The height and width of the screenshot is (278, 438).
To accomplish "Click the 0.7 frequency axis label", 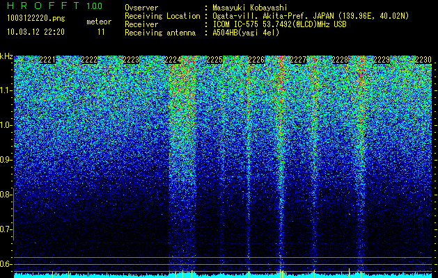I will tap(6, 229).
